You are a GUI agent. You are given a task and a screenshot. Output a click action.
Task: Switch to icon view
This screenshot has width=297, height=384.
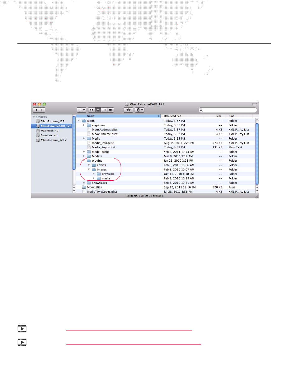(92, 110)
